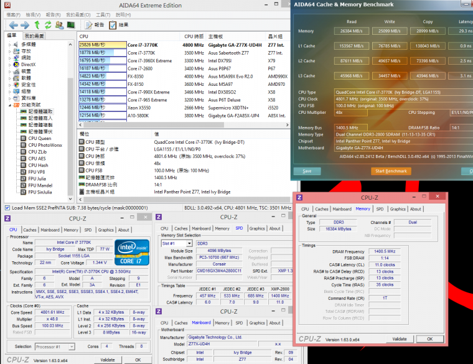Click the monitor graph icon in toolbar

point(71,25)
